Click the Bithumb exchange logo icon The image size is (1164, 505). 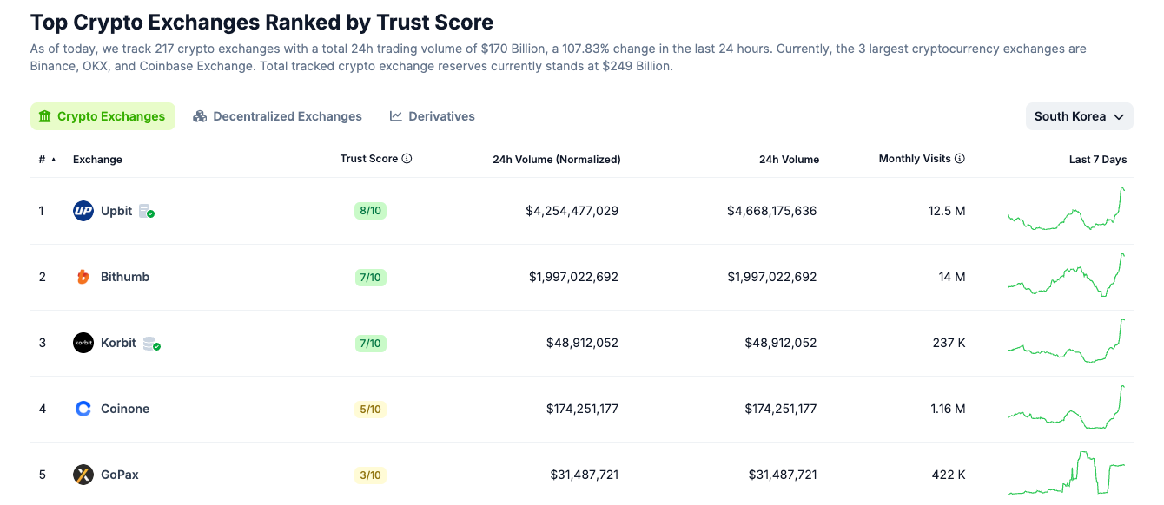pos(83,277)
